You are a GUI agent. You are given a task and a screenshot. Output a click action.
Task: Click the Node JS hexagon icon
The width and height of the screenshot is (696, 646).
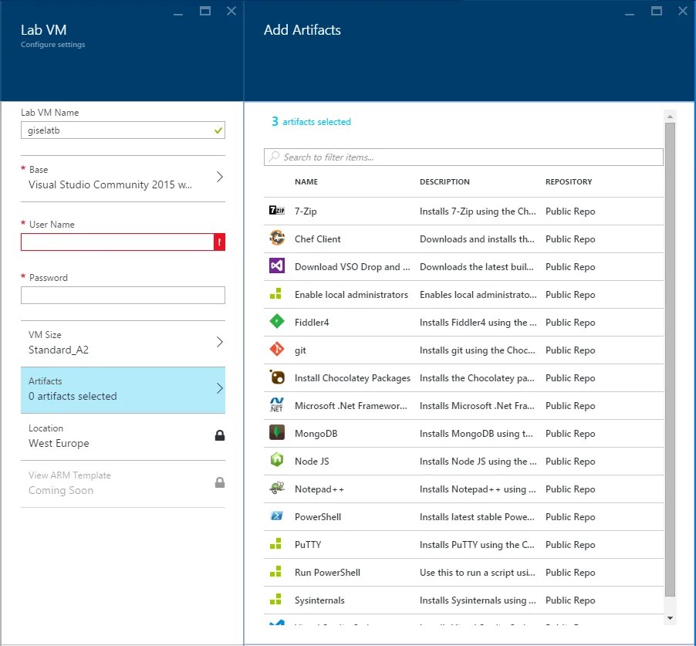point(277,460)
